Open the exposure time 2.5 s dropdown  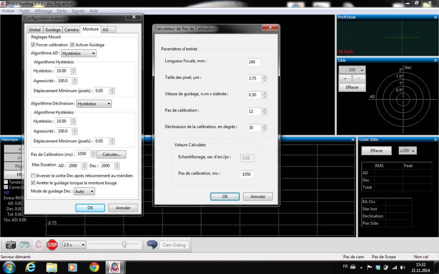74,245
